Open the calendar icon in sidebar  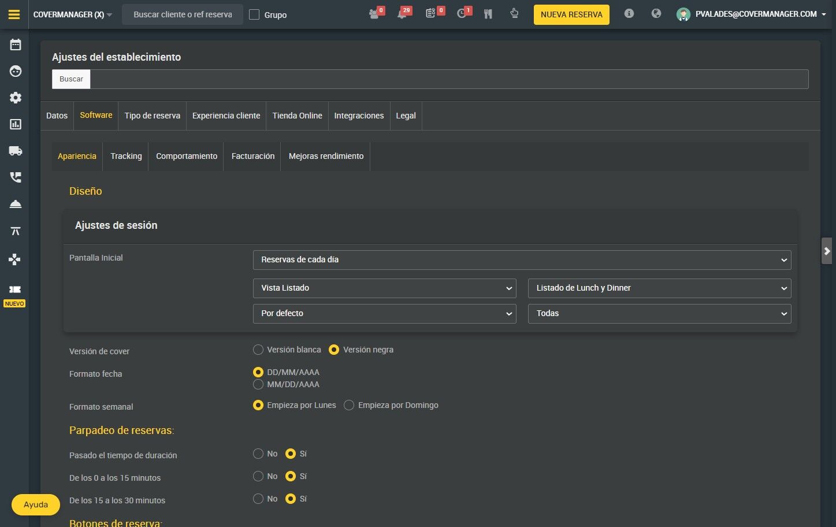16,44
